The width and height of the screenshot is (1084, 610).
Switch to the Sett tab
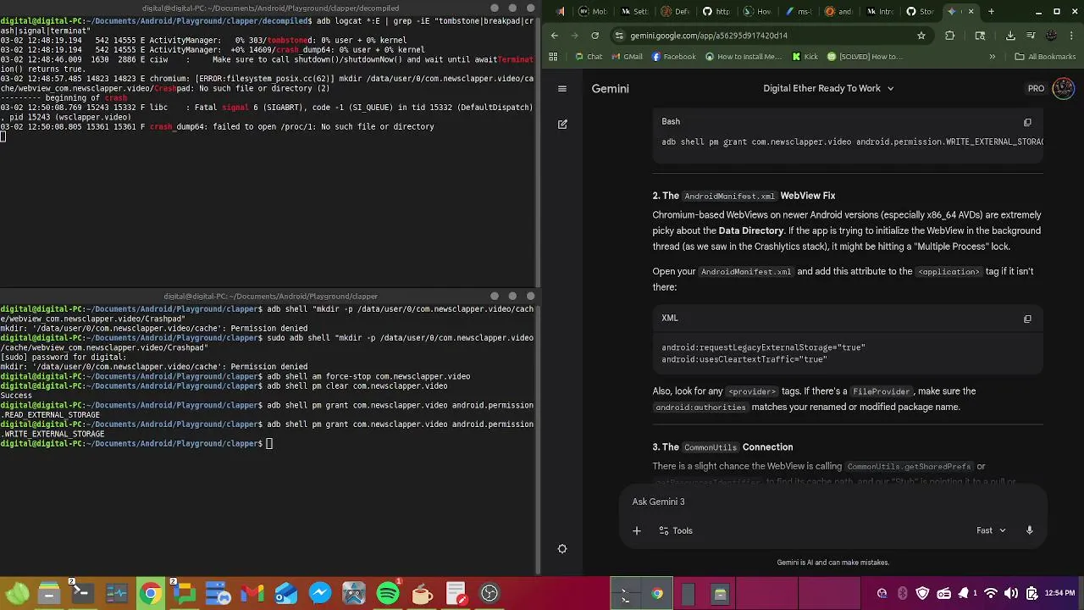coord(633,12)
